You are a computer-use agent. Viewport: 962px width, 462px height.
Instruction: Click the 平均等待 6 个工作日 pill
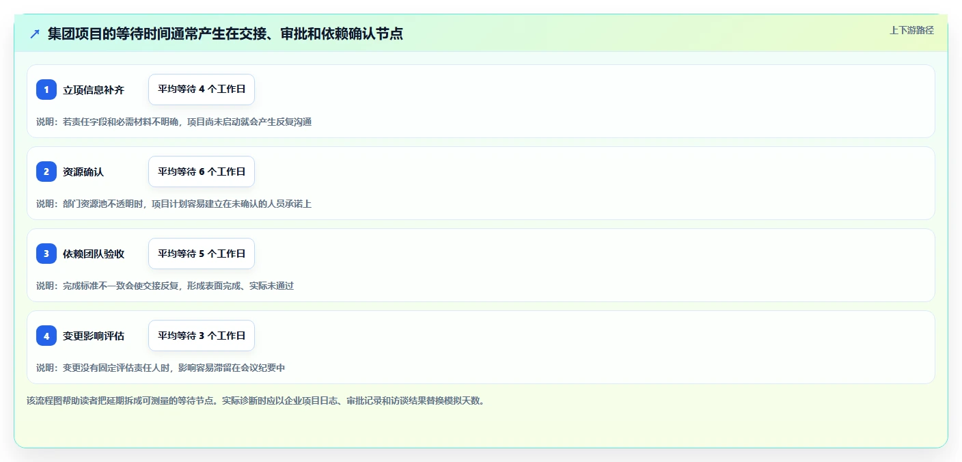pyautogui.click(x=202, y=172)
